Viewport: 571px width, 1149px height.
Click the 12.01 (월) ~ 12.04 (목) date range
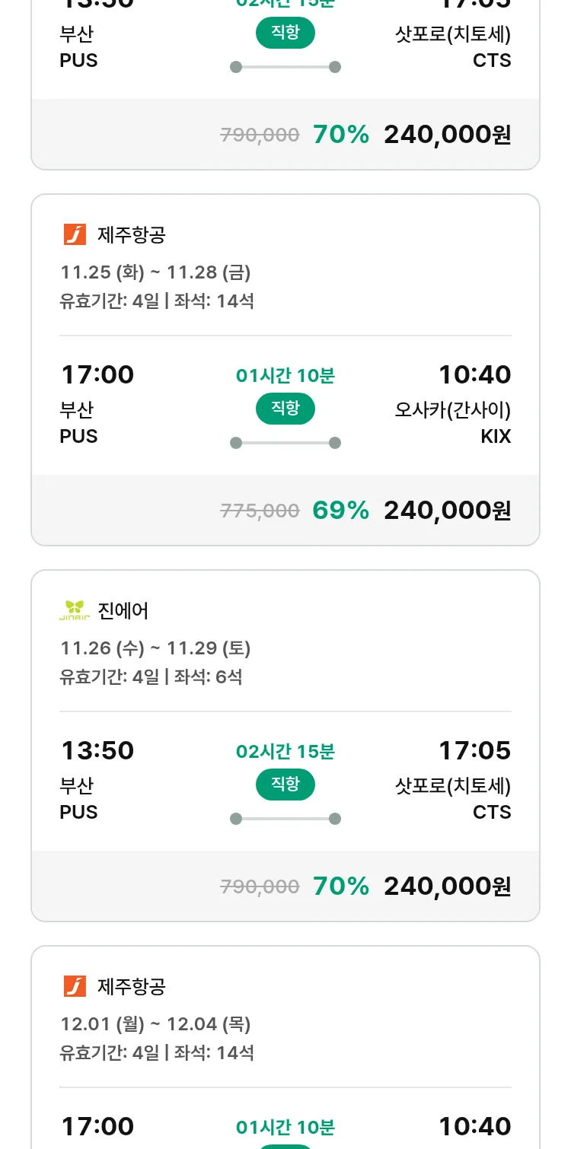[155, 1024]
